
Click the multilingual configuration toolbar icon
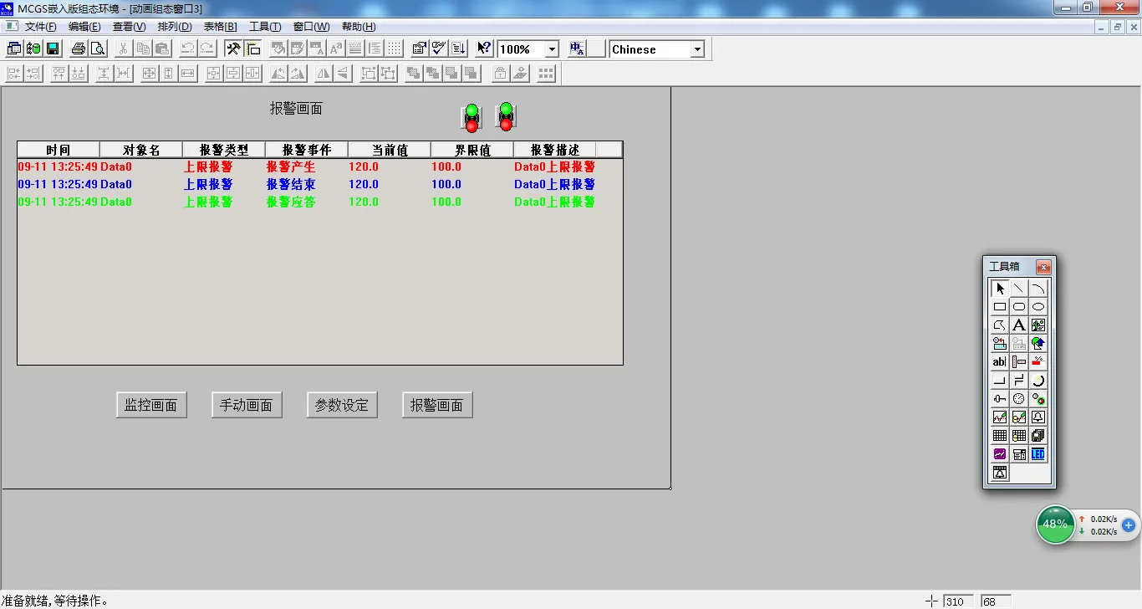pos(577,49)
